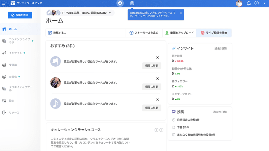Click the creative tools icon in the sidebar
Image resolution: width=269 pixels, height=151 pixels.
coord(4,89)
